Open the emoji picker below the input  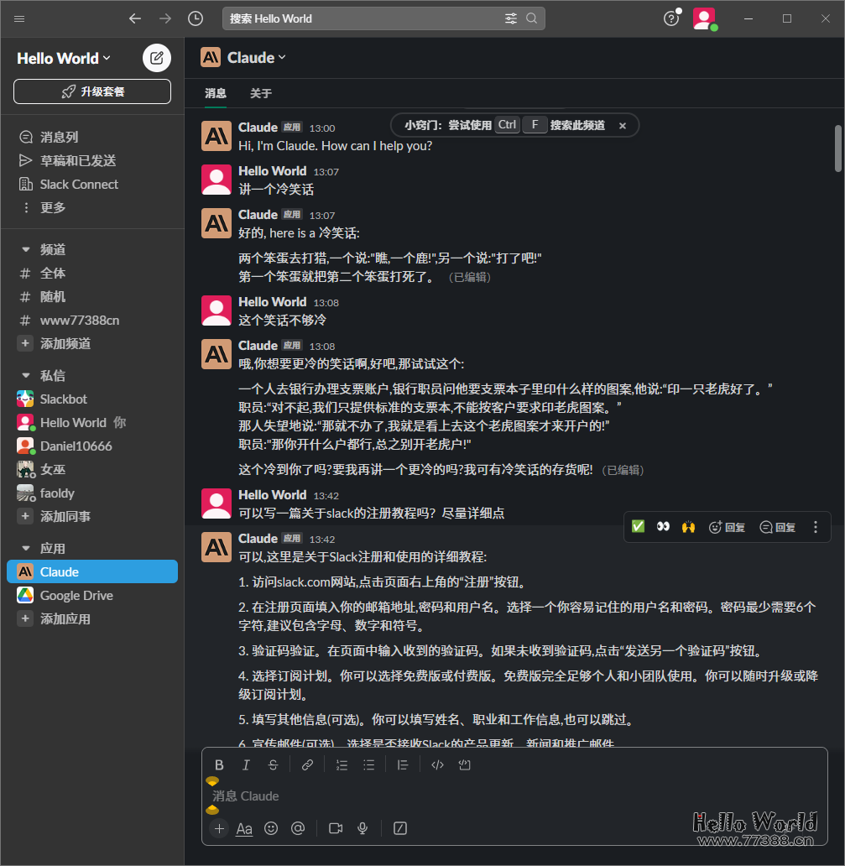click(x=271, y=828)
